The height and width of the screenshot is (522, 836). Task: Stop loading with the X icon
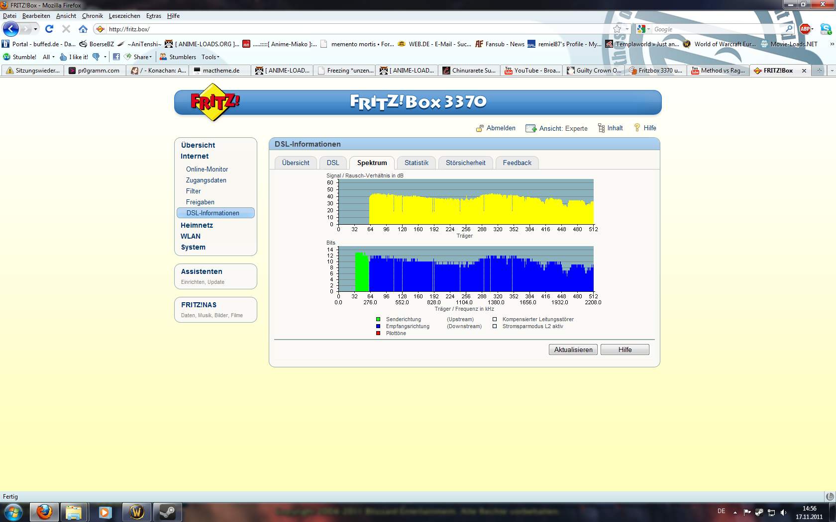[x=66, y=29]
